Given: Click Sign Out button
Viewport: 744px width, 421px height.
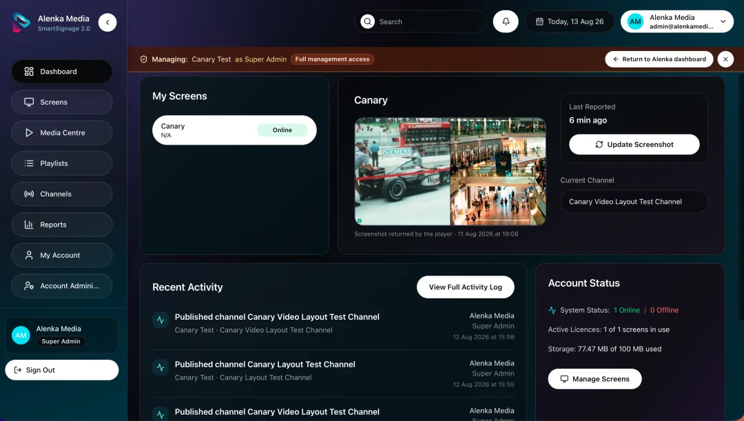Looking at the screenshot, I should point(62,370).
